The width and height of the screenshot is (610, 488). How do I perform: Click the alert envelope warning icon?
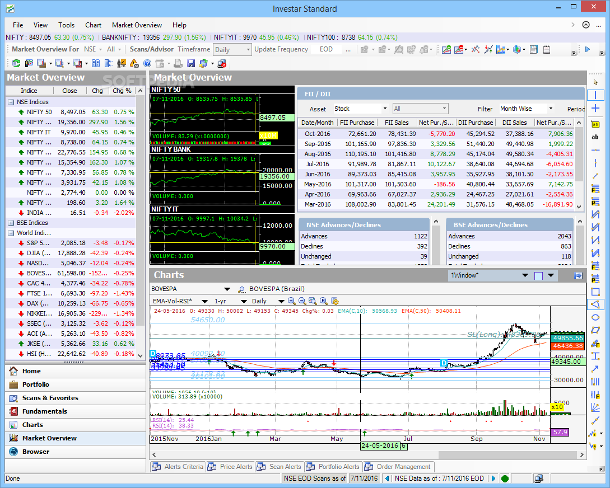coord(134,63)
